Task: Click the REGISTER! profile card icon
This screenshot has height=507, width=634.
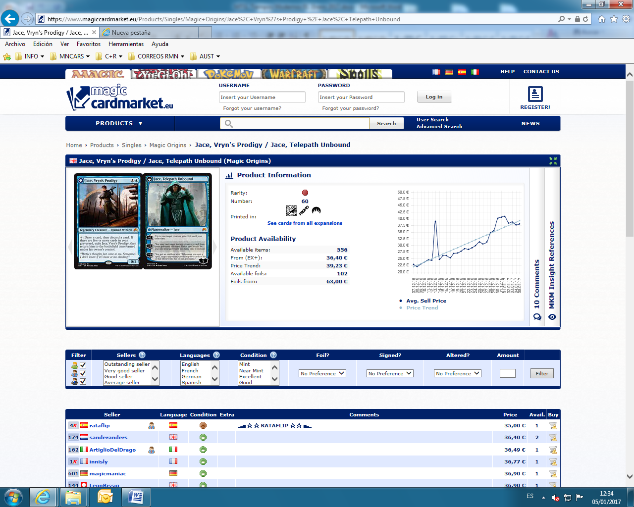Action: [535, 94]
